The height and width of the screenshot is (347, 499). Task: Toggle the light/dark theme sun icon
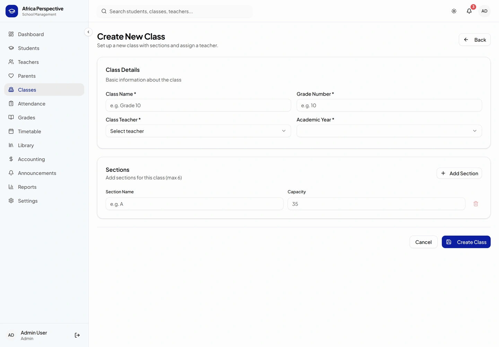tap(454, 11)
